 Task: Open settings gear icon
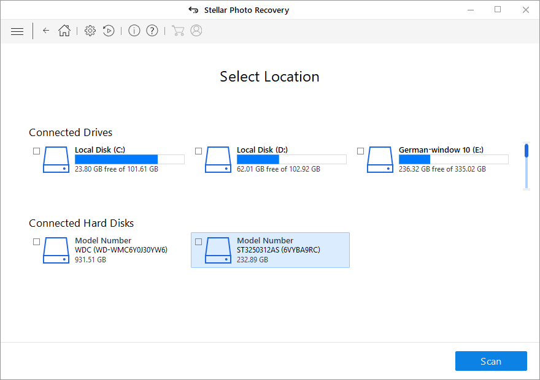click(90, 31)
